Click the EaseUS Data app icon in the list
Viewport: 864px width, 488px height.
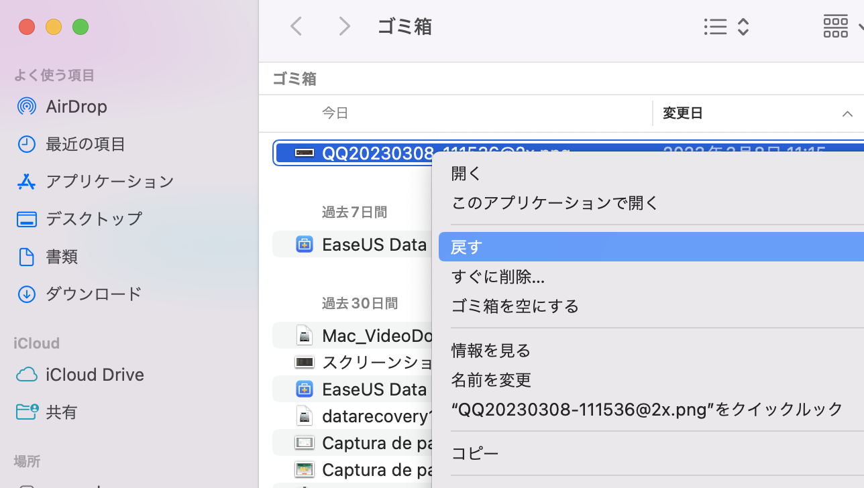coord(305,244)
